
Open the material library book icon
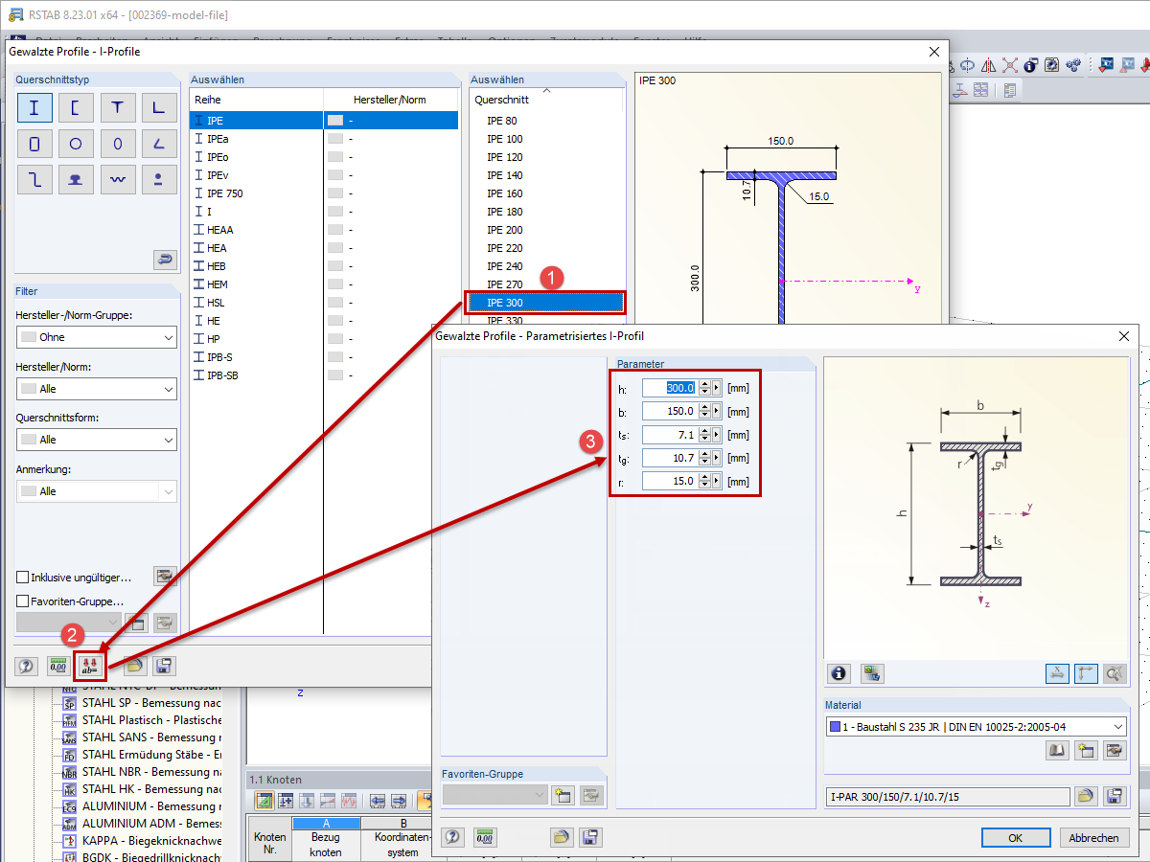[1058, 751]
